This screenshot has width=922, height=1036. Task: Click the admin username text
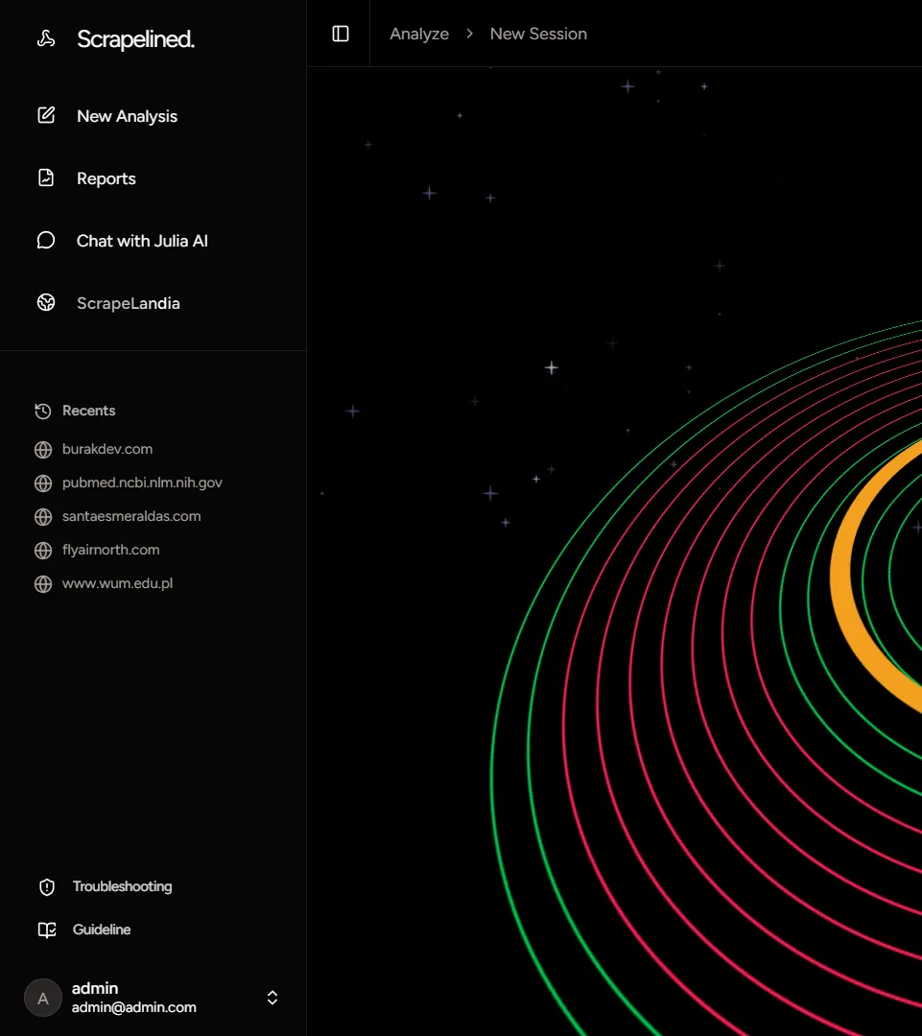click(x=95, y=988)
